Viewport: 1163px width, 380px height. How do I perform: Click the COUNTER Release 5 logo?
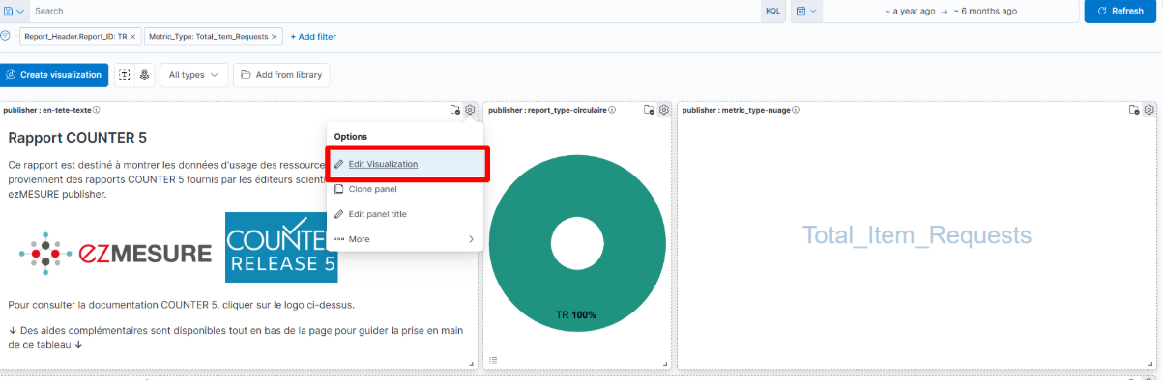click(281, 247)
